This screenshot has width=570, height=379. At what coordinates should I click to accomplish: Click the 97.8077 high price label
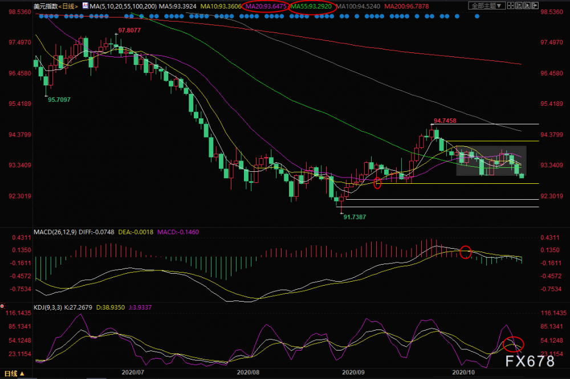pyautogui.click(x=129, y=31)
